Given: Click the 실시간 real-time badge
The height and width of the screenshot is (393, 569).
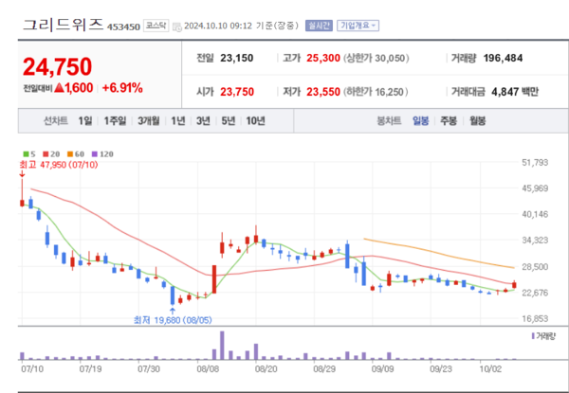Looking at the screenshot, I should pyautogui.click(x=319, y=26).
